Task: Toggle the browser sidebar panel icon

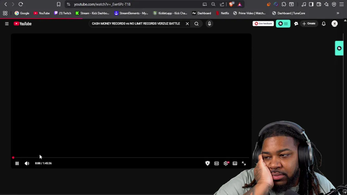Action: tap(311, 4)
